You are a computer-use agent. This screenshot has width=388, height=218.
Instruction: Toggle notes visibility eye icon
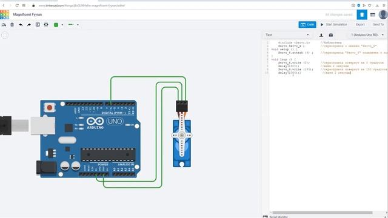pos(46,25)
